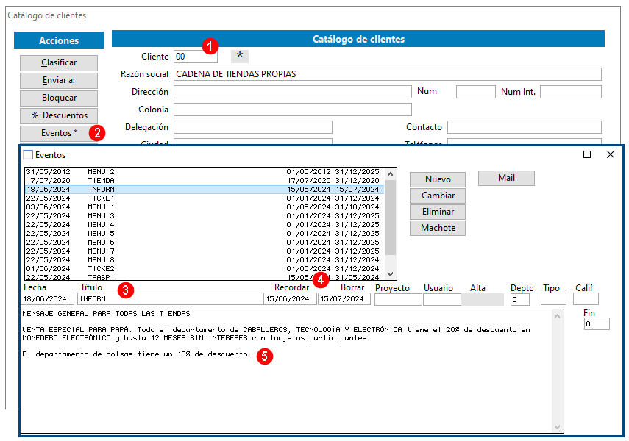Select the MENU 1 event row
The image size is (629, 441).
pyautogui.click(x=205, y=207)
